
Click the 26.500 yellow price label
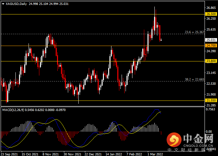tap(211, 14)
